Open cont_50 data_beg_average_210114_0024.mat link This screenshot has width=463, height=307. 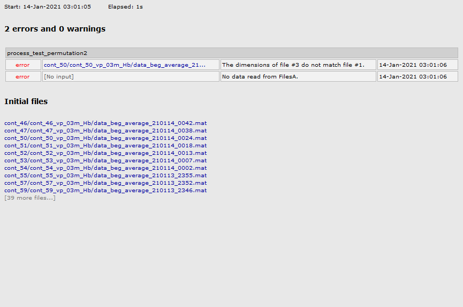tap(105, 138)
